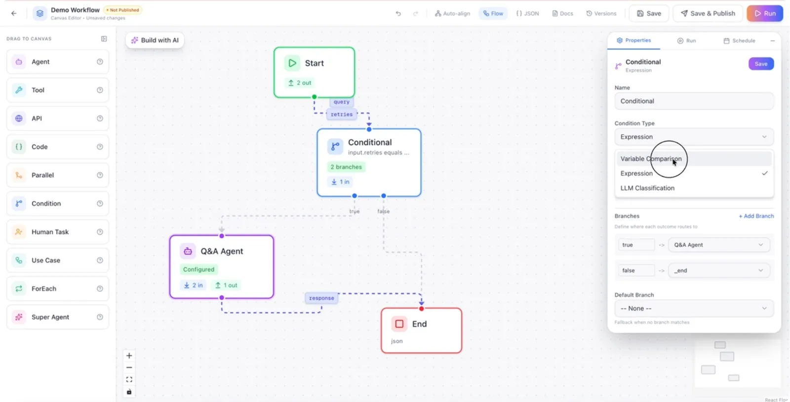
Task: Open the true branch Q&A Agent dropdown
Action: click(x=719, y=245)
